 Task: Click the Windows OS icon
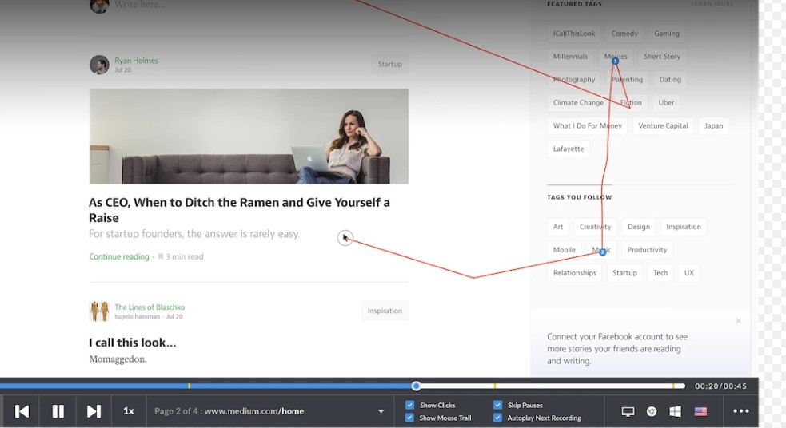[675, 411]
